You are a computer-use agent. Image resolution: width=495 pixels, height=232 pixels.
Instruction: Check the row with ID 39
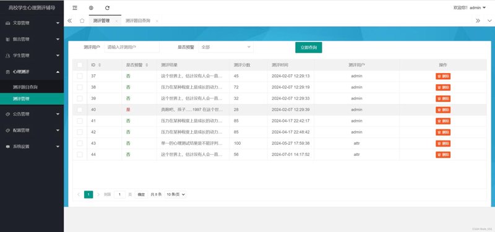(x=80, y=98)
